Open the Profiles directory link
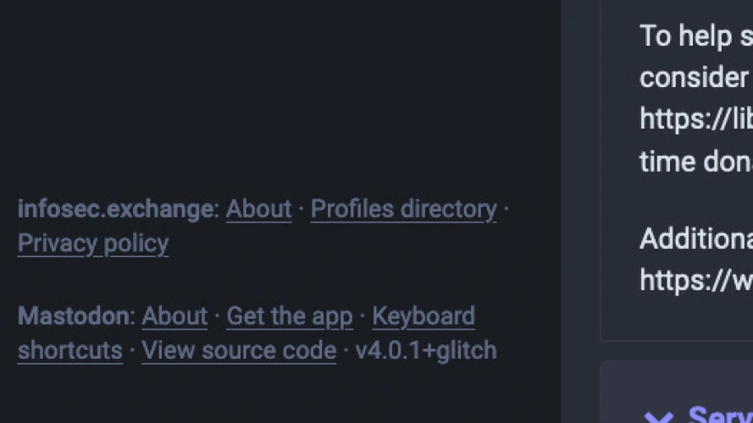This screenshot has width=753, height=423. tap(403, 209)
